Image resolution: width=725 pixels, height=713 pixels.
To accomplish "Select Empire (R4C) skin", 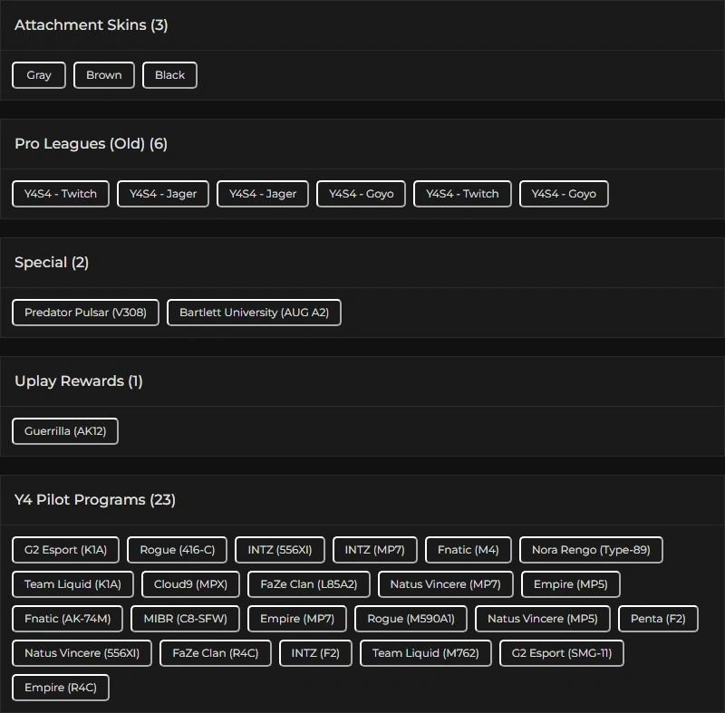I will (61, 688).
